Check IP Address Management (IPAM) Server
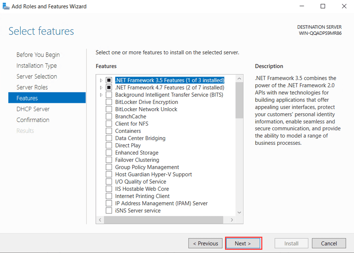354x253 pixels. coord(108,203)
